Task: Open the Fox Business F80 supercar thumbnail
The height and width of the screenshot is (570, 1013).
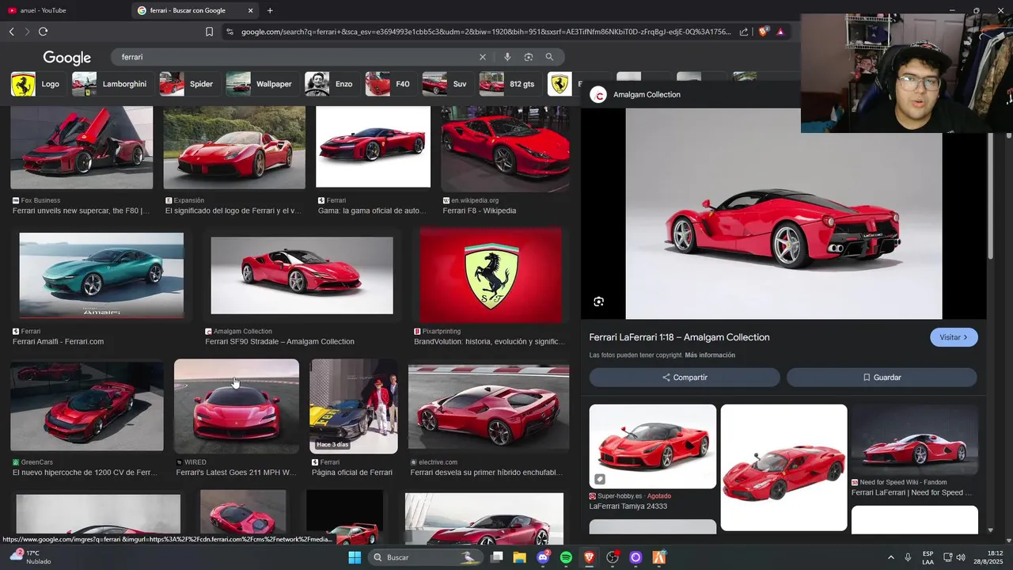Action: 82,147
